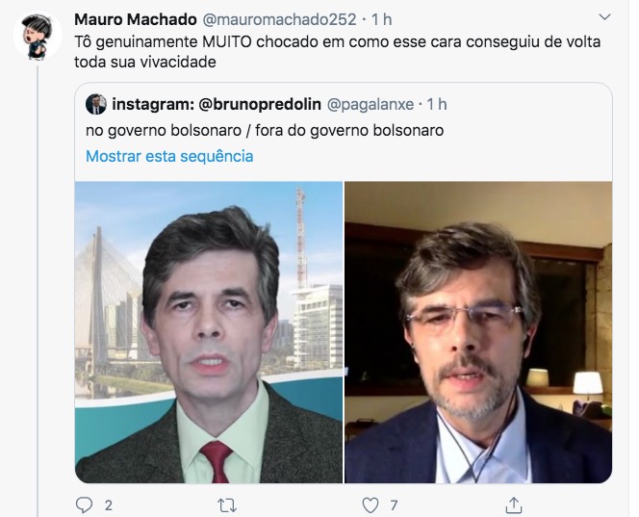Screen dimensions: 639x517
Task: Click the reply speech bubble icon
Action: pos(84,505)
